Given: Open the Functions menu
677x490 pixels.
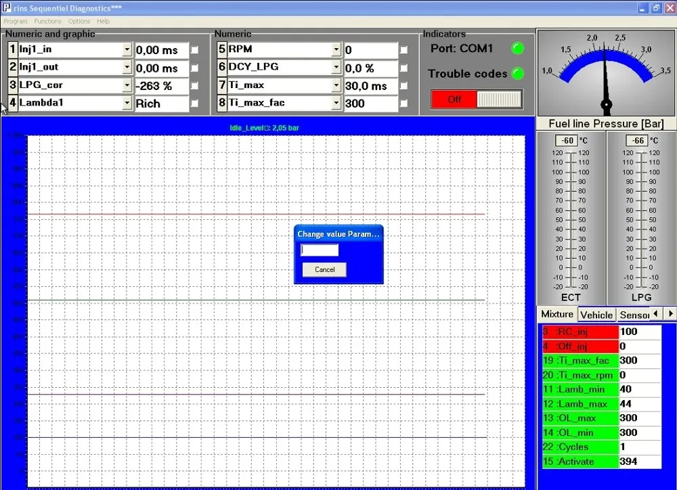Looking at the screenshot, I should point(47,21).
